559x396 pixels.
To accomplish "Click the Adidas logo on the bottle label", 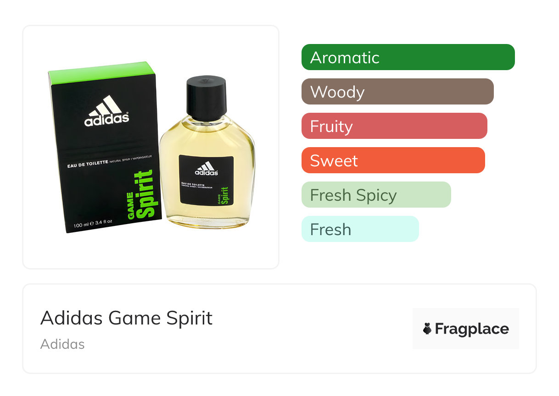I will click(206, 169).
